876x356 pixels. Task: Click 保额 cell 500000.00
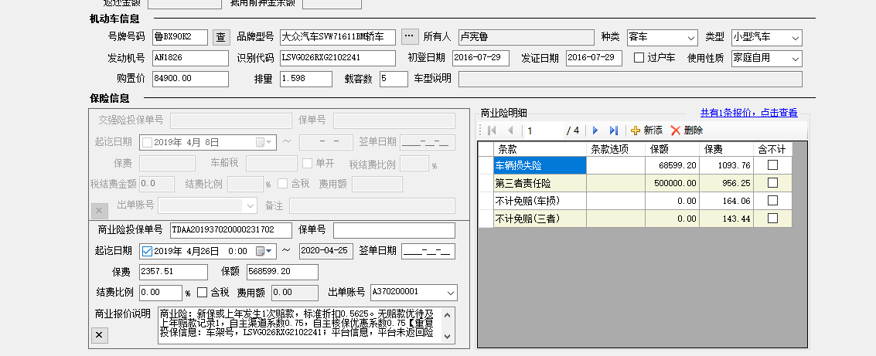coord(671,183)
